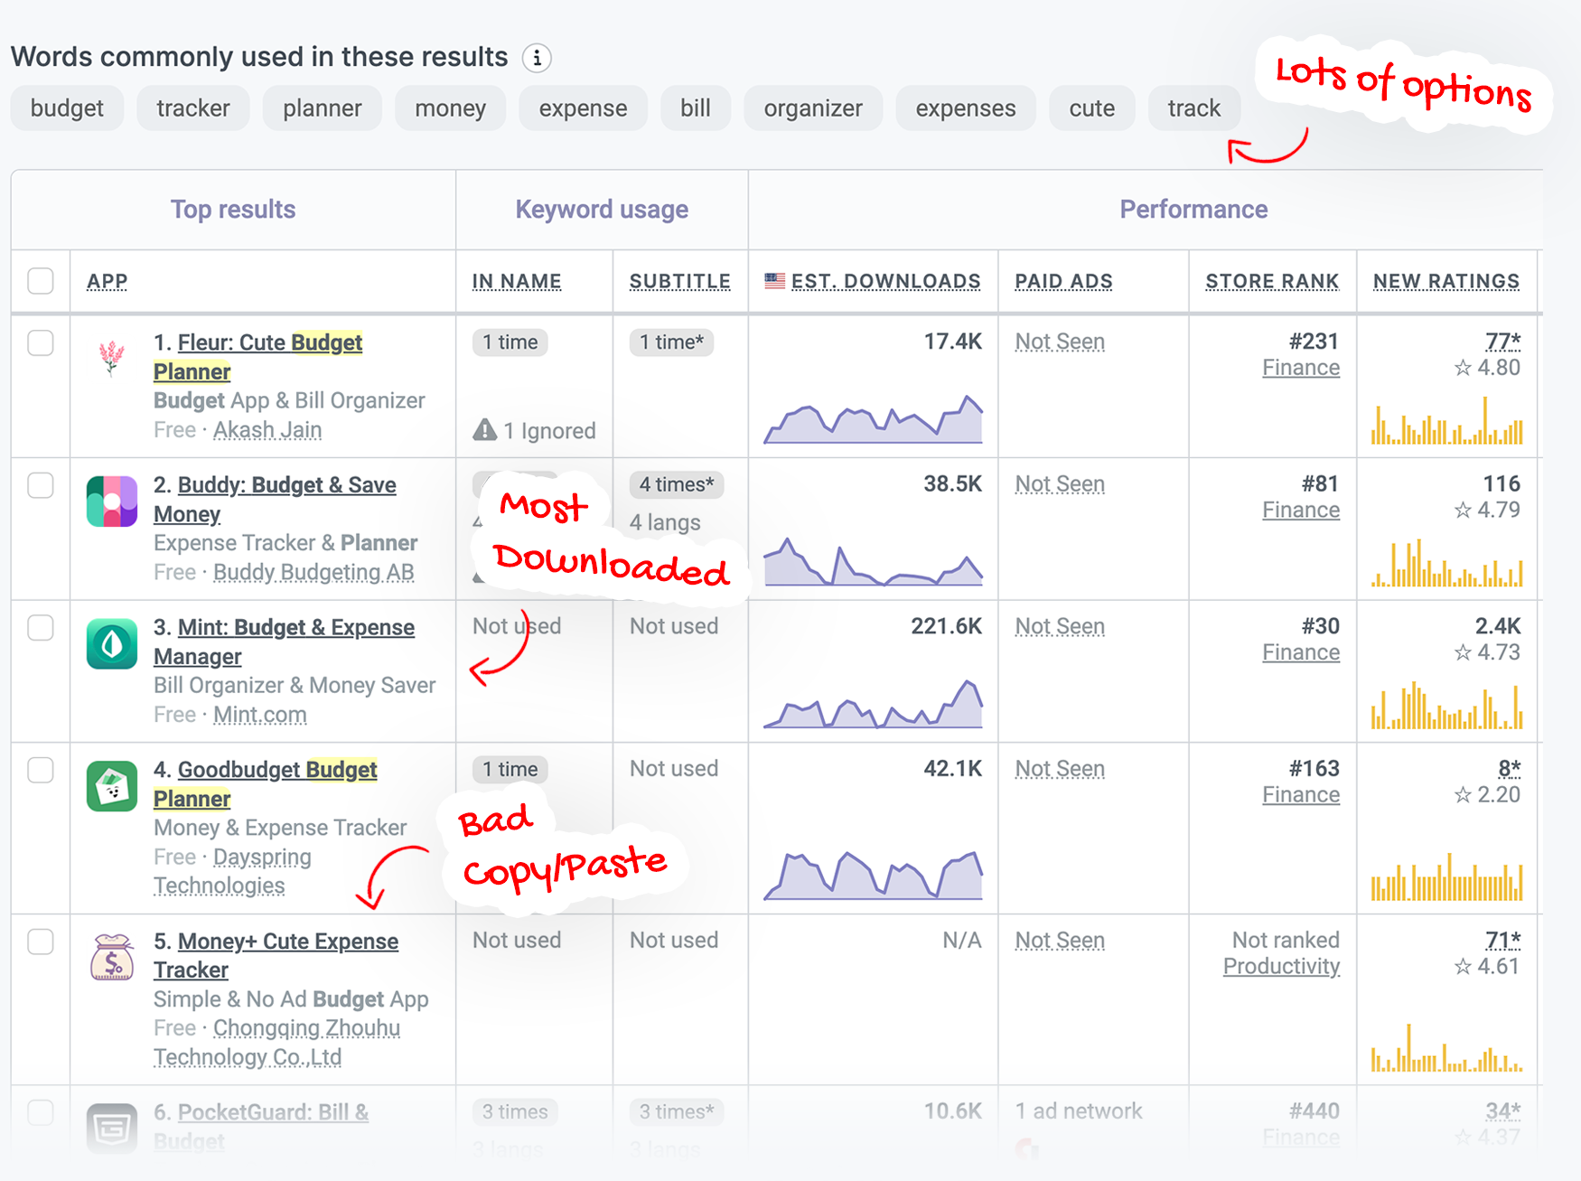Click the US flag in Est. Downloads header
The width and height of the screenshot is (1581, 1181).
(775, 281)
